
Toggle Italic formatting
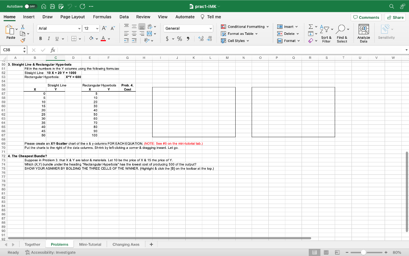pyautogui.click(x=48, y=39)
